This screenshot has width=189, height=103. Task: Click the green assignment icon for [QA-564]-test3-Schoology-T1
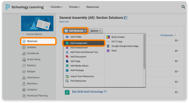(67, 92)
